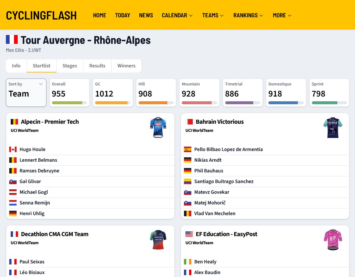Expand the TEAMS dropdown menu

point(213,15)
